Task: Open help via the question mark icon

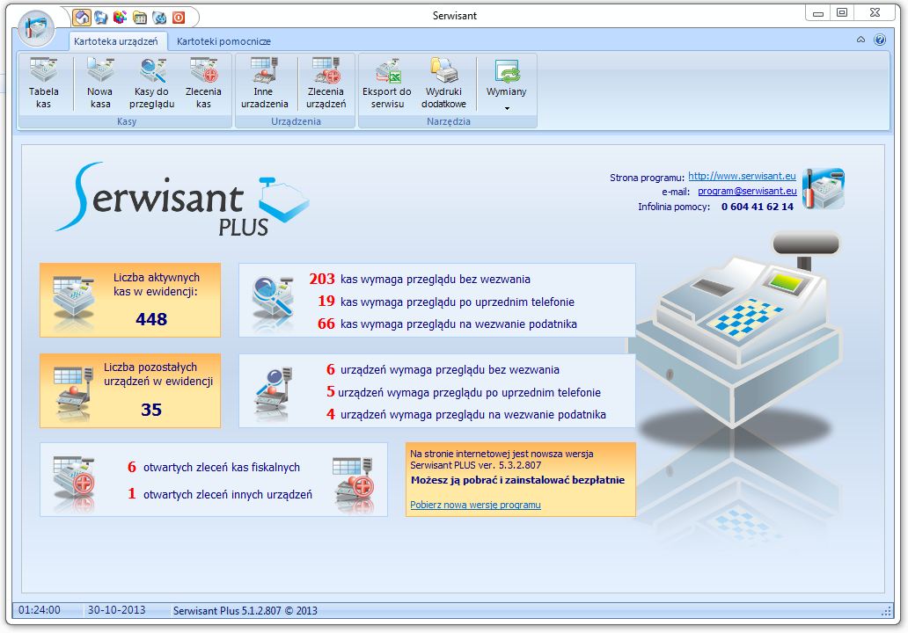Action: [x=880, y=40]
